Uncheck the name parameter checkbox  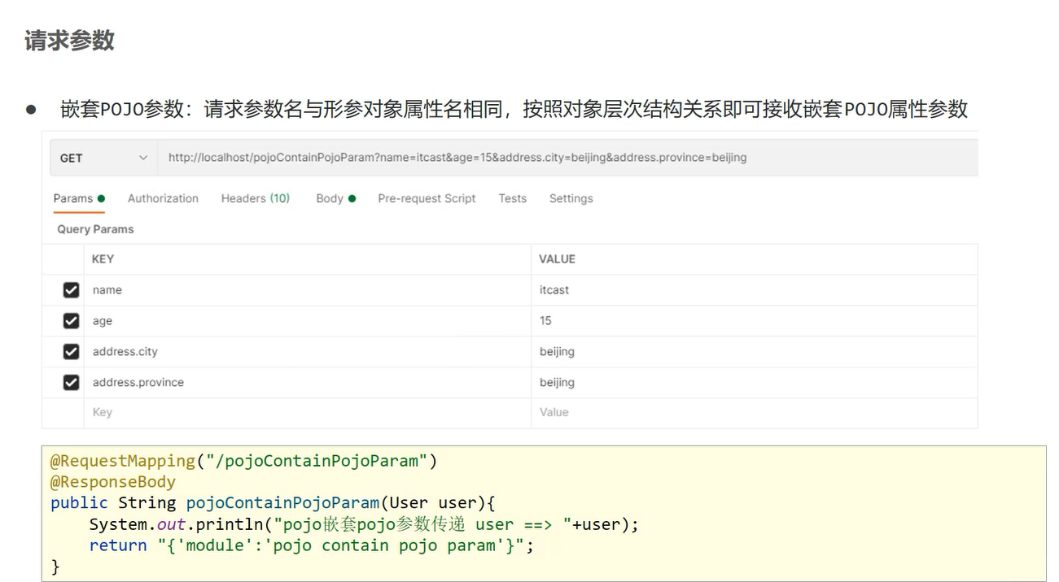coord(71,290)
